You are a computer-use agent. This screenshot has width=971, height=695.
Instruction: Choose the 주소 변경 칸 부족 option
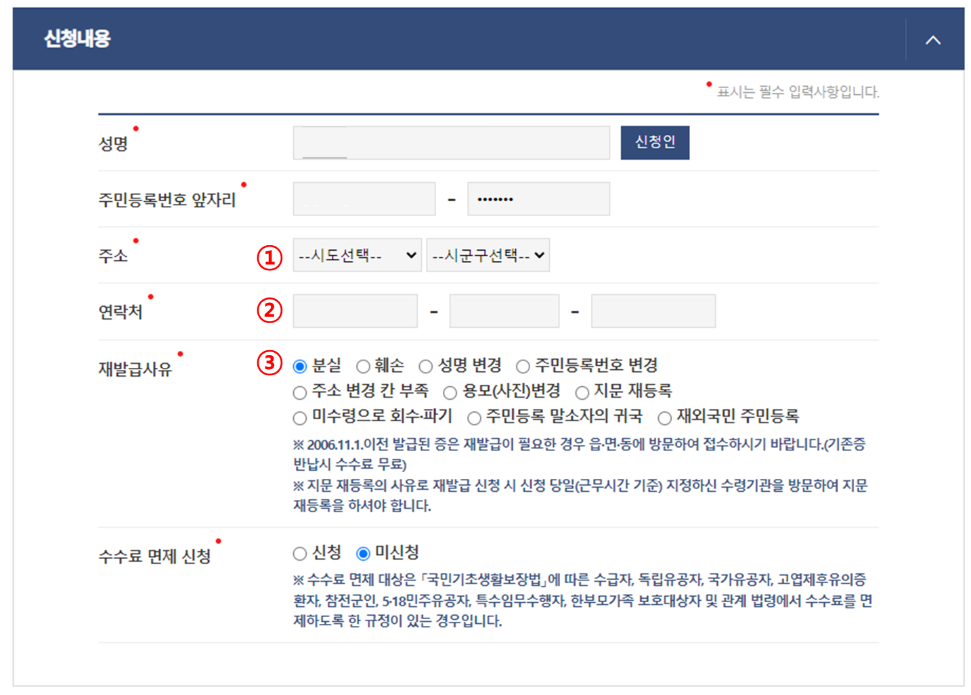pos(300,393)
